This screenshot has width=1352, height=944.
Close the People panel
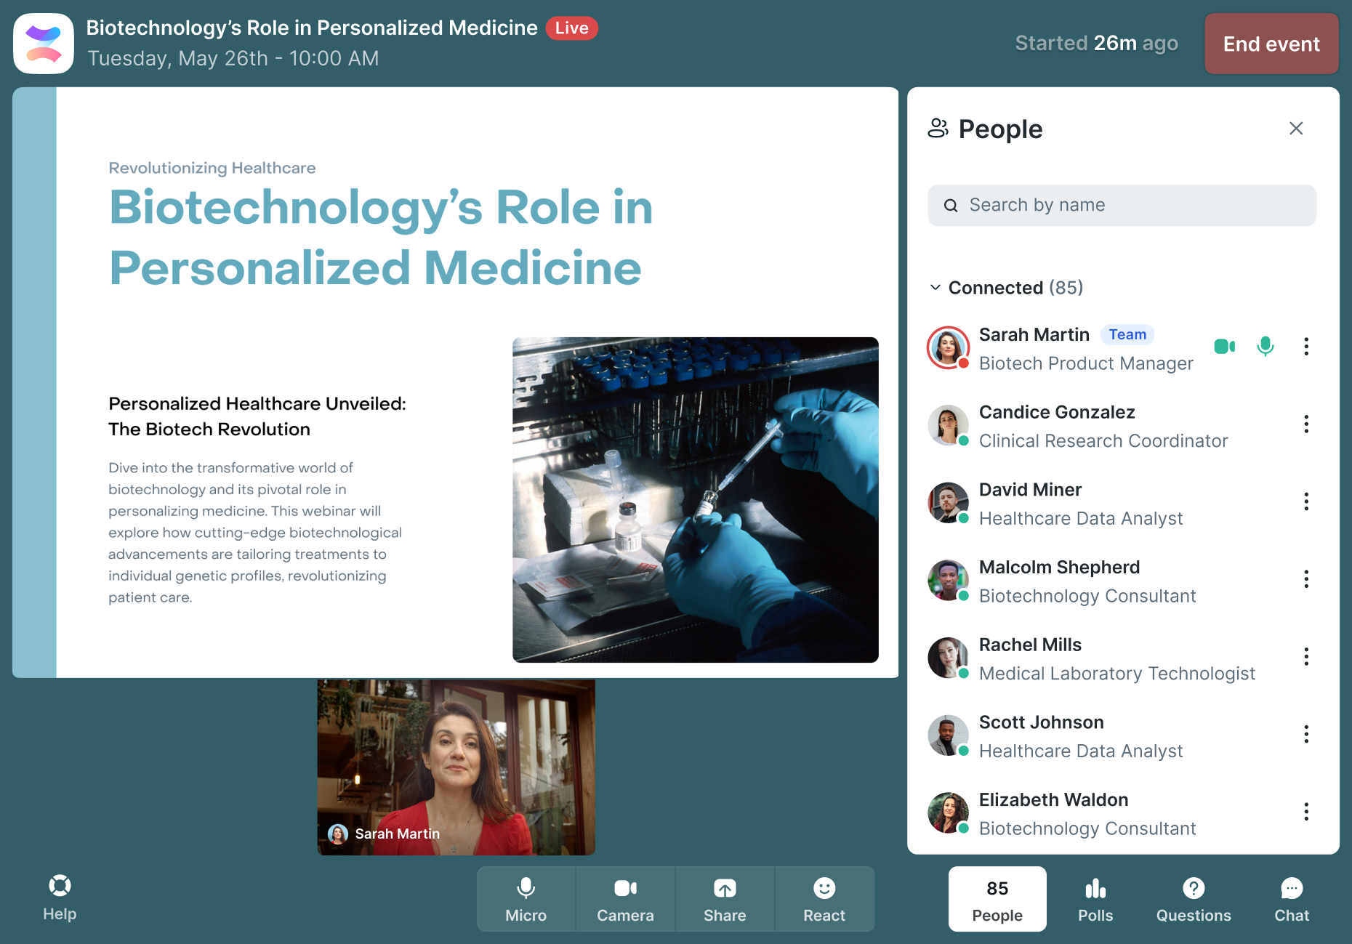click(1296, 129)
